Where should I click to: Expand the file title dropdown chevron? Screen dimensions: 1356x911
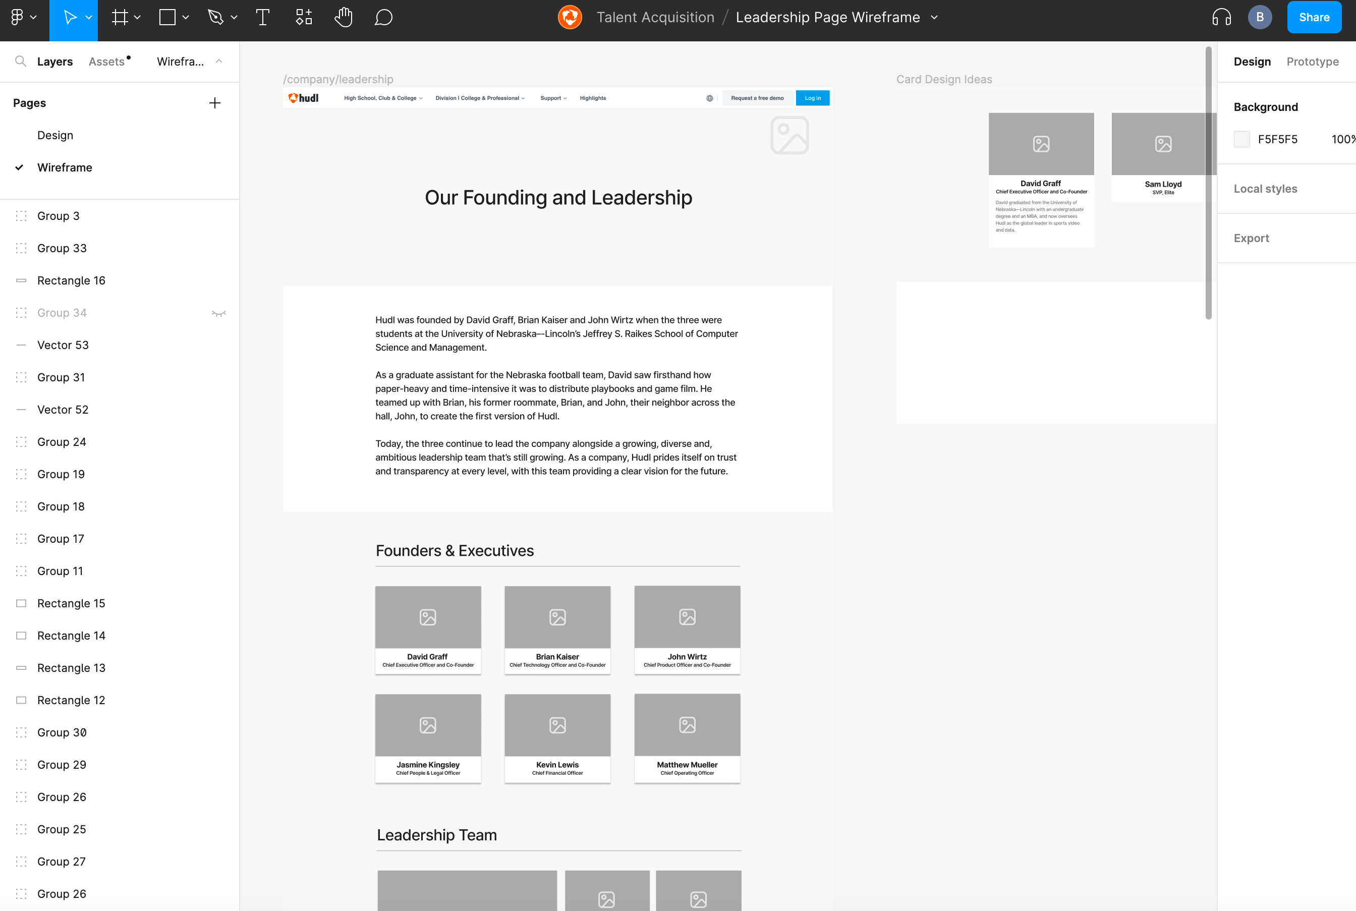coord(934,18)
